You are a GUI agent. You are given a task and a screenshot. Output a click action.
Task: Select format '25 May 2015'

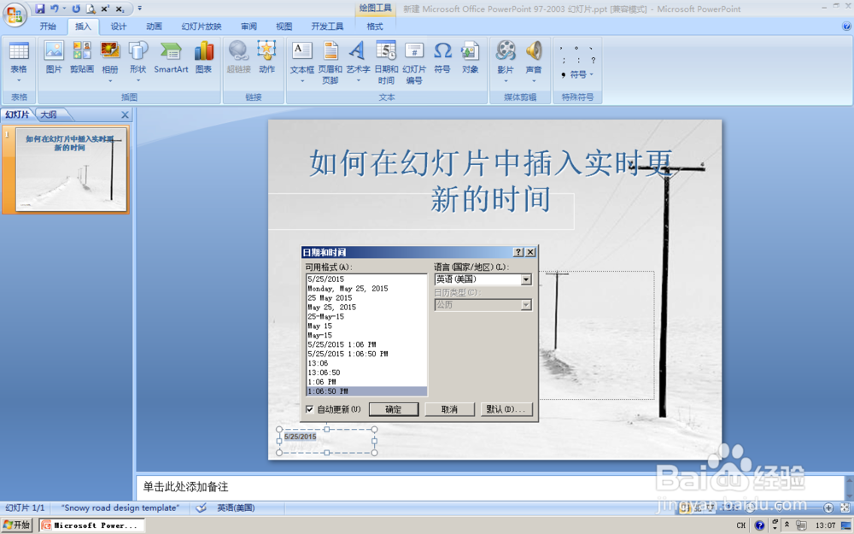click(x=330, y=297)
